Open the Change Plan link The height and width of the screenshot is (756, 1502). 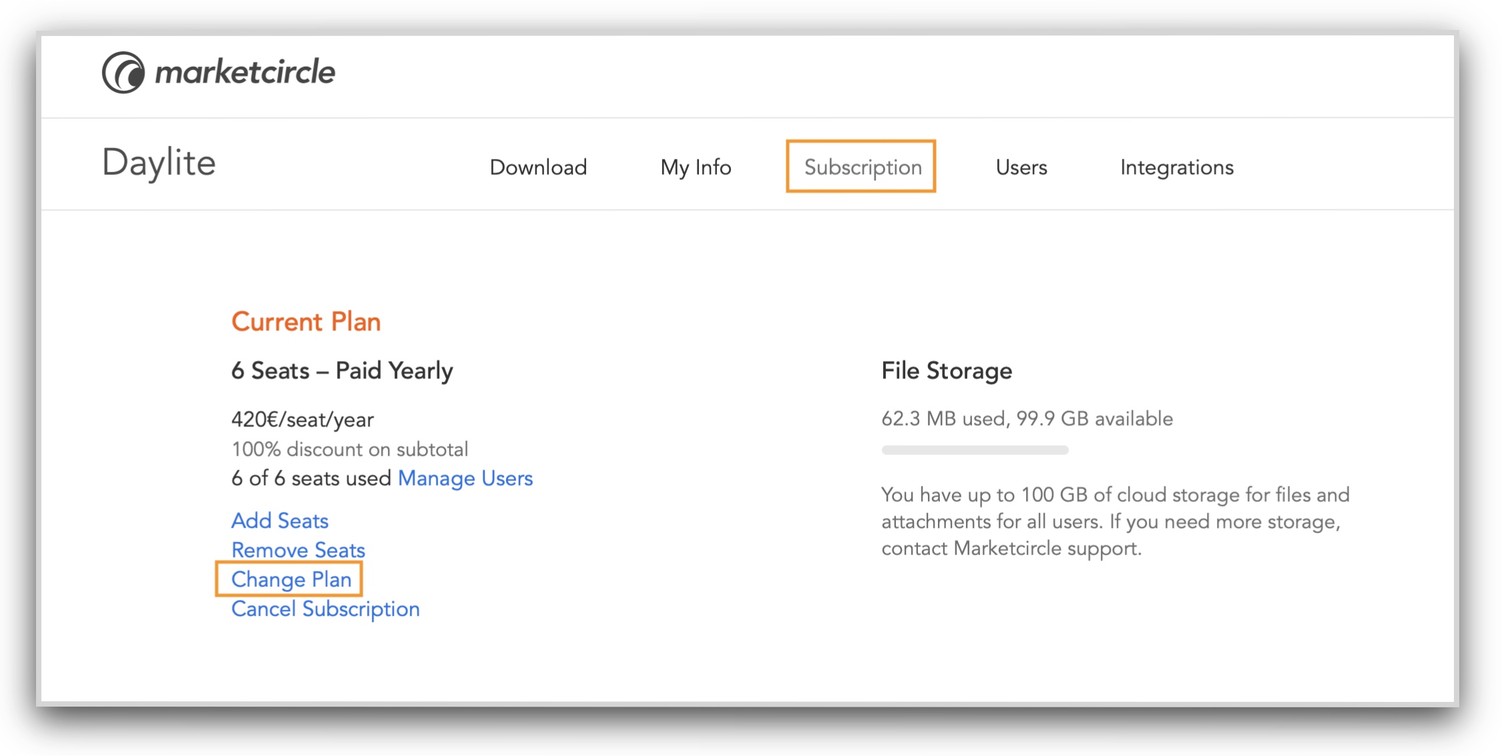click(291, 579)
